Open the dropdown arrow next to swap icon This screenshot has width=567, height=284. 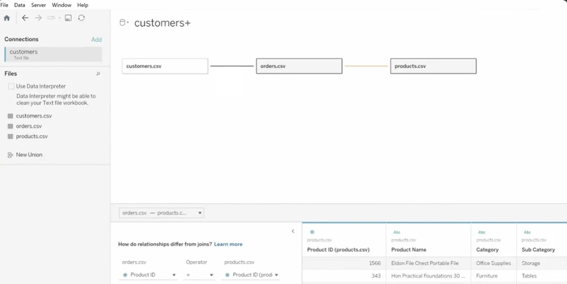click(59, 18)
